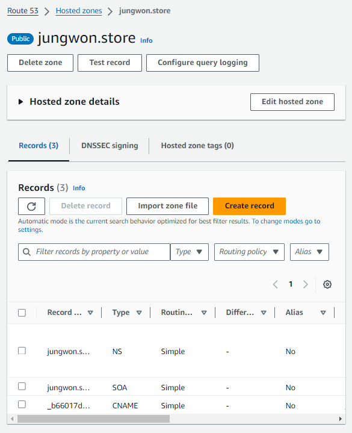Screen dimensions: 352x433
Task: Click the CNAME type cell
Action: (125, 406)
